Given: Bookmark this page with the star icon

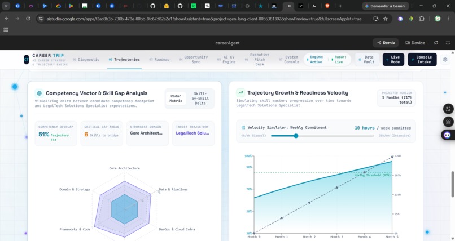Looking at the screenshot, I should tap(386, 19).
